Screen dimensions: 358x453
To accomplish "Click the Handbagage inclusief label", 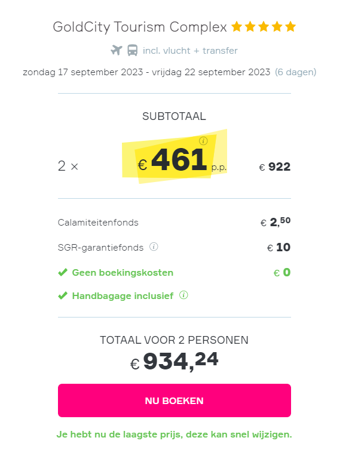I will (x=123, y=296).
